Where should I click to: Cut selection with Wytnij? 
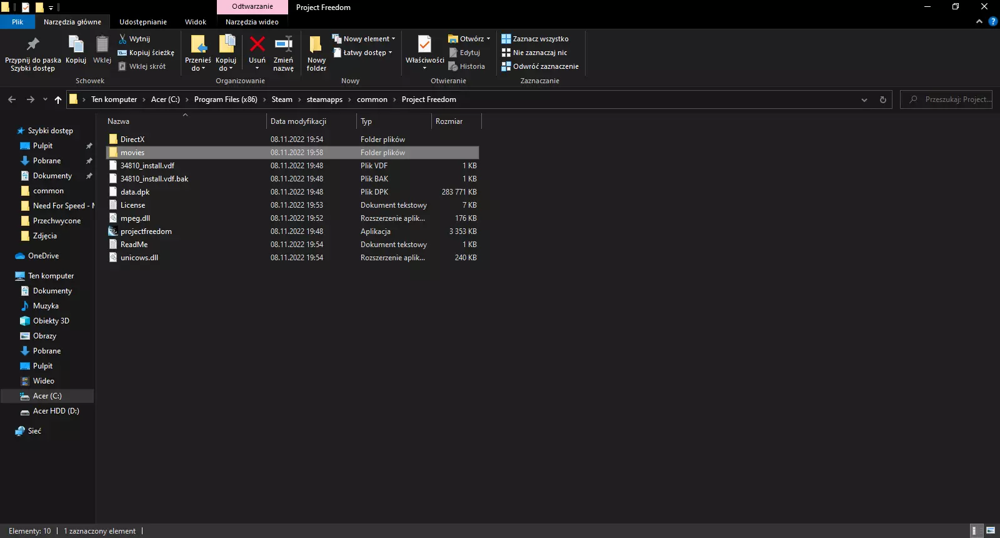coord(134,39)
